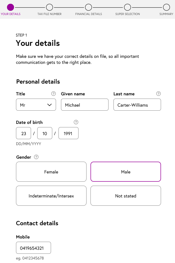Click the Title dropdown chevron arrow

[x=49, y=105]
